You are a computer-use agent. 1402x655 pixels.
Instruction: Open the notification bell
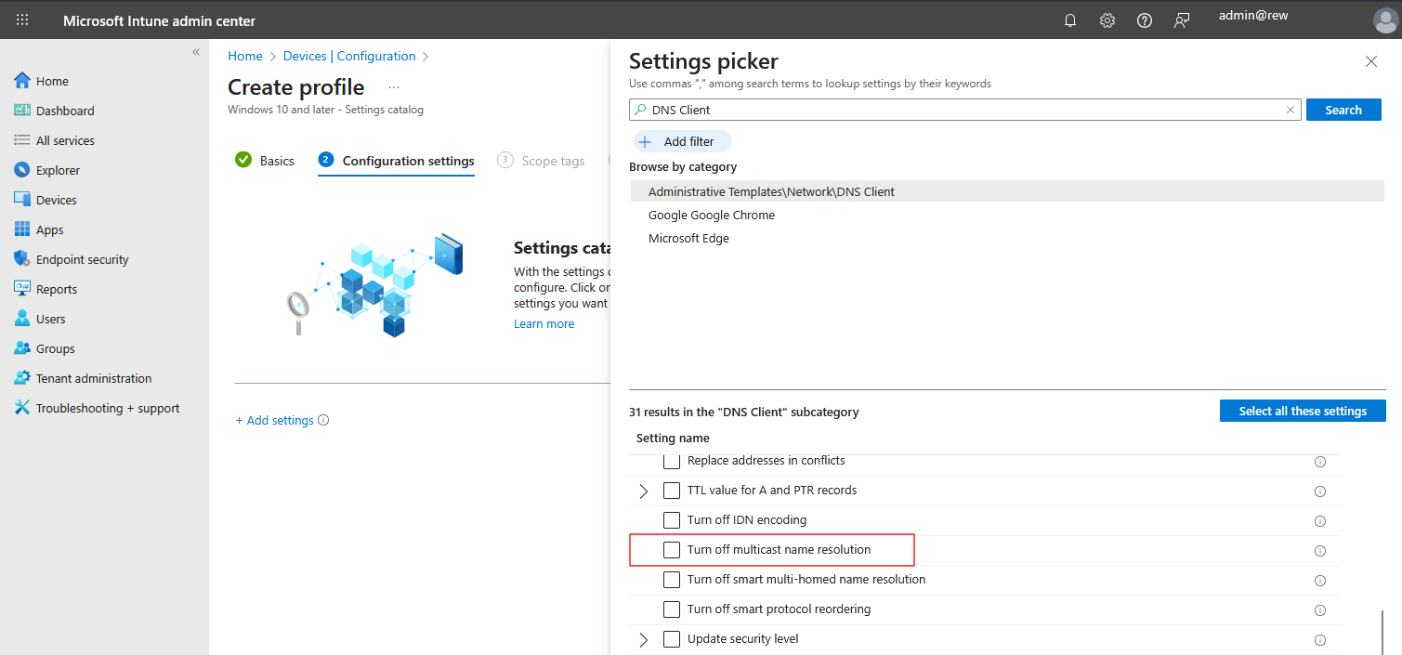tap(1069, 20)
